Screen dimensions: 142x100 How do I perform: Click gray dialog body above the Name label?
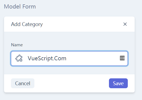point(69,37)
